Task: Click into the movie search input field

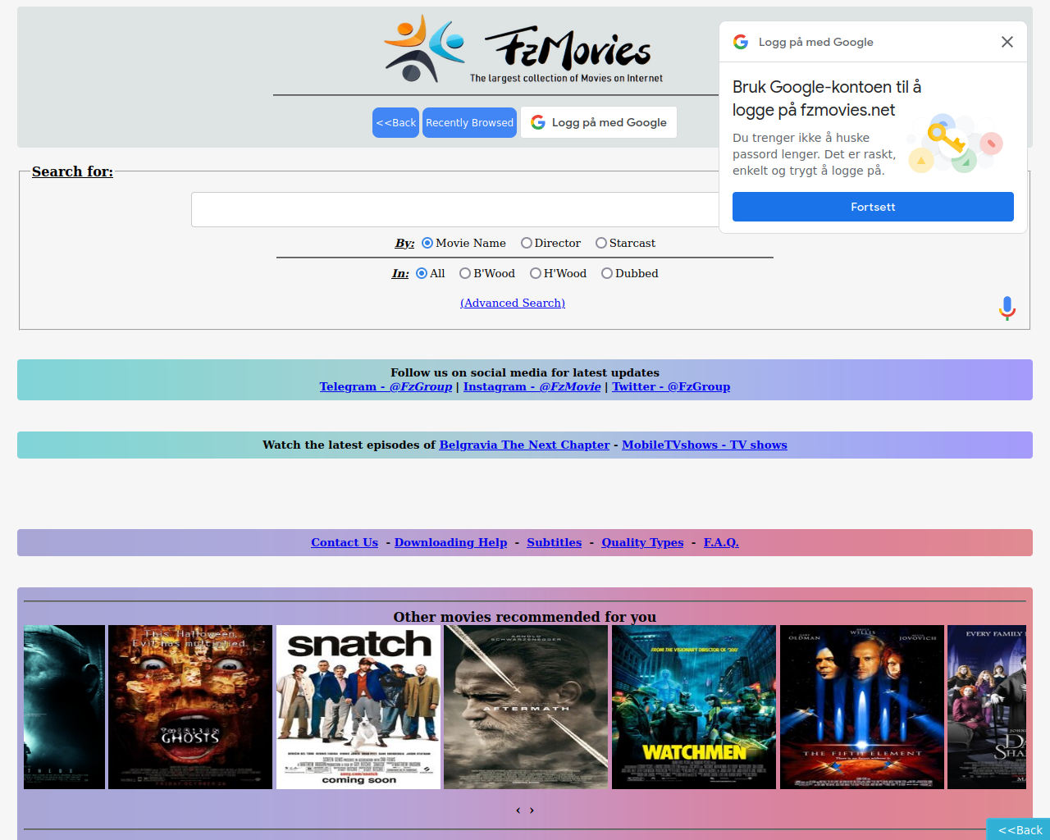Action: [455, 210]
